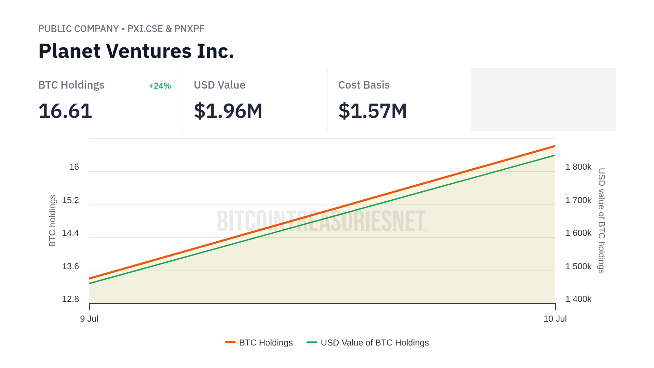Click the PXI.CSE & PNXPF ticker text

[x=166, y=29]
